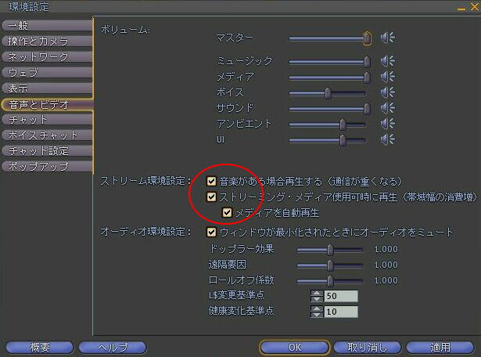
Task: Click the ドップラー効果 slider handle
Action: pos(330,250)
